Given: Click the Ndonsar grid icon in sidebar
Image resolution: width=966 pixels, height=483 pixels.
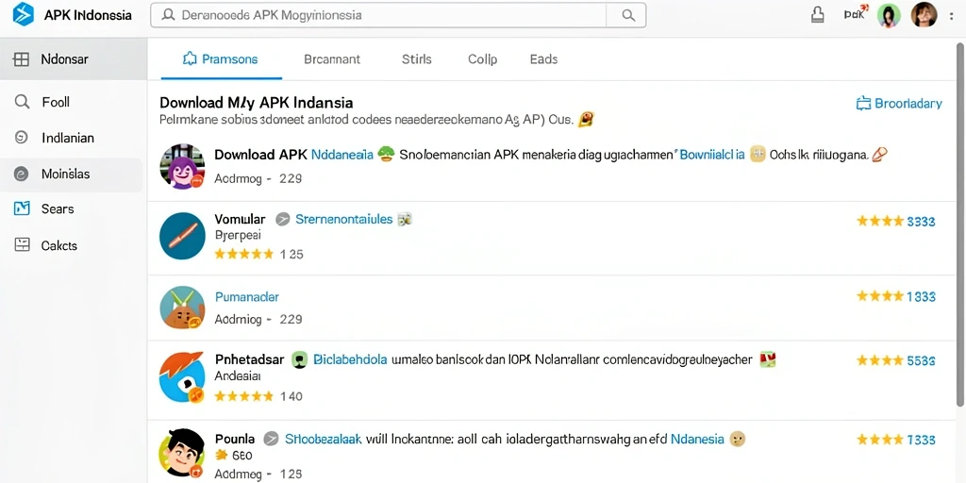Looking at the screenshot, I should 21,59.
